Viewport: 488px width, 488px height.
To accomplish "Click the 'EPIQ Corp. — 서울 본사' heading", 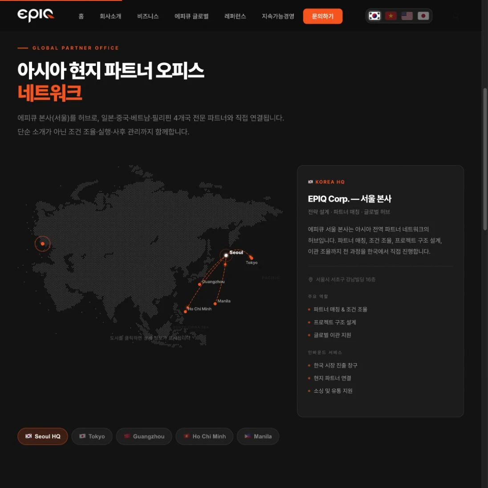I will (x=350, y=199).
